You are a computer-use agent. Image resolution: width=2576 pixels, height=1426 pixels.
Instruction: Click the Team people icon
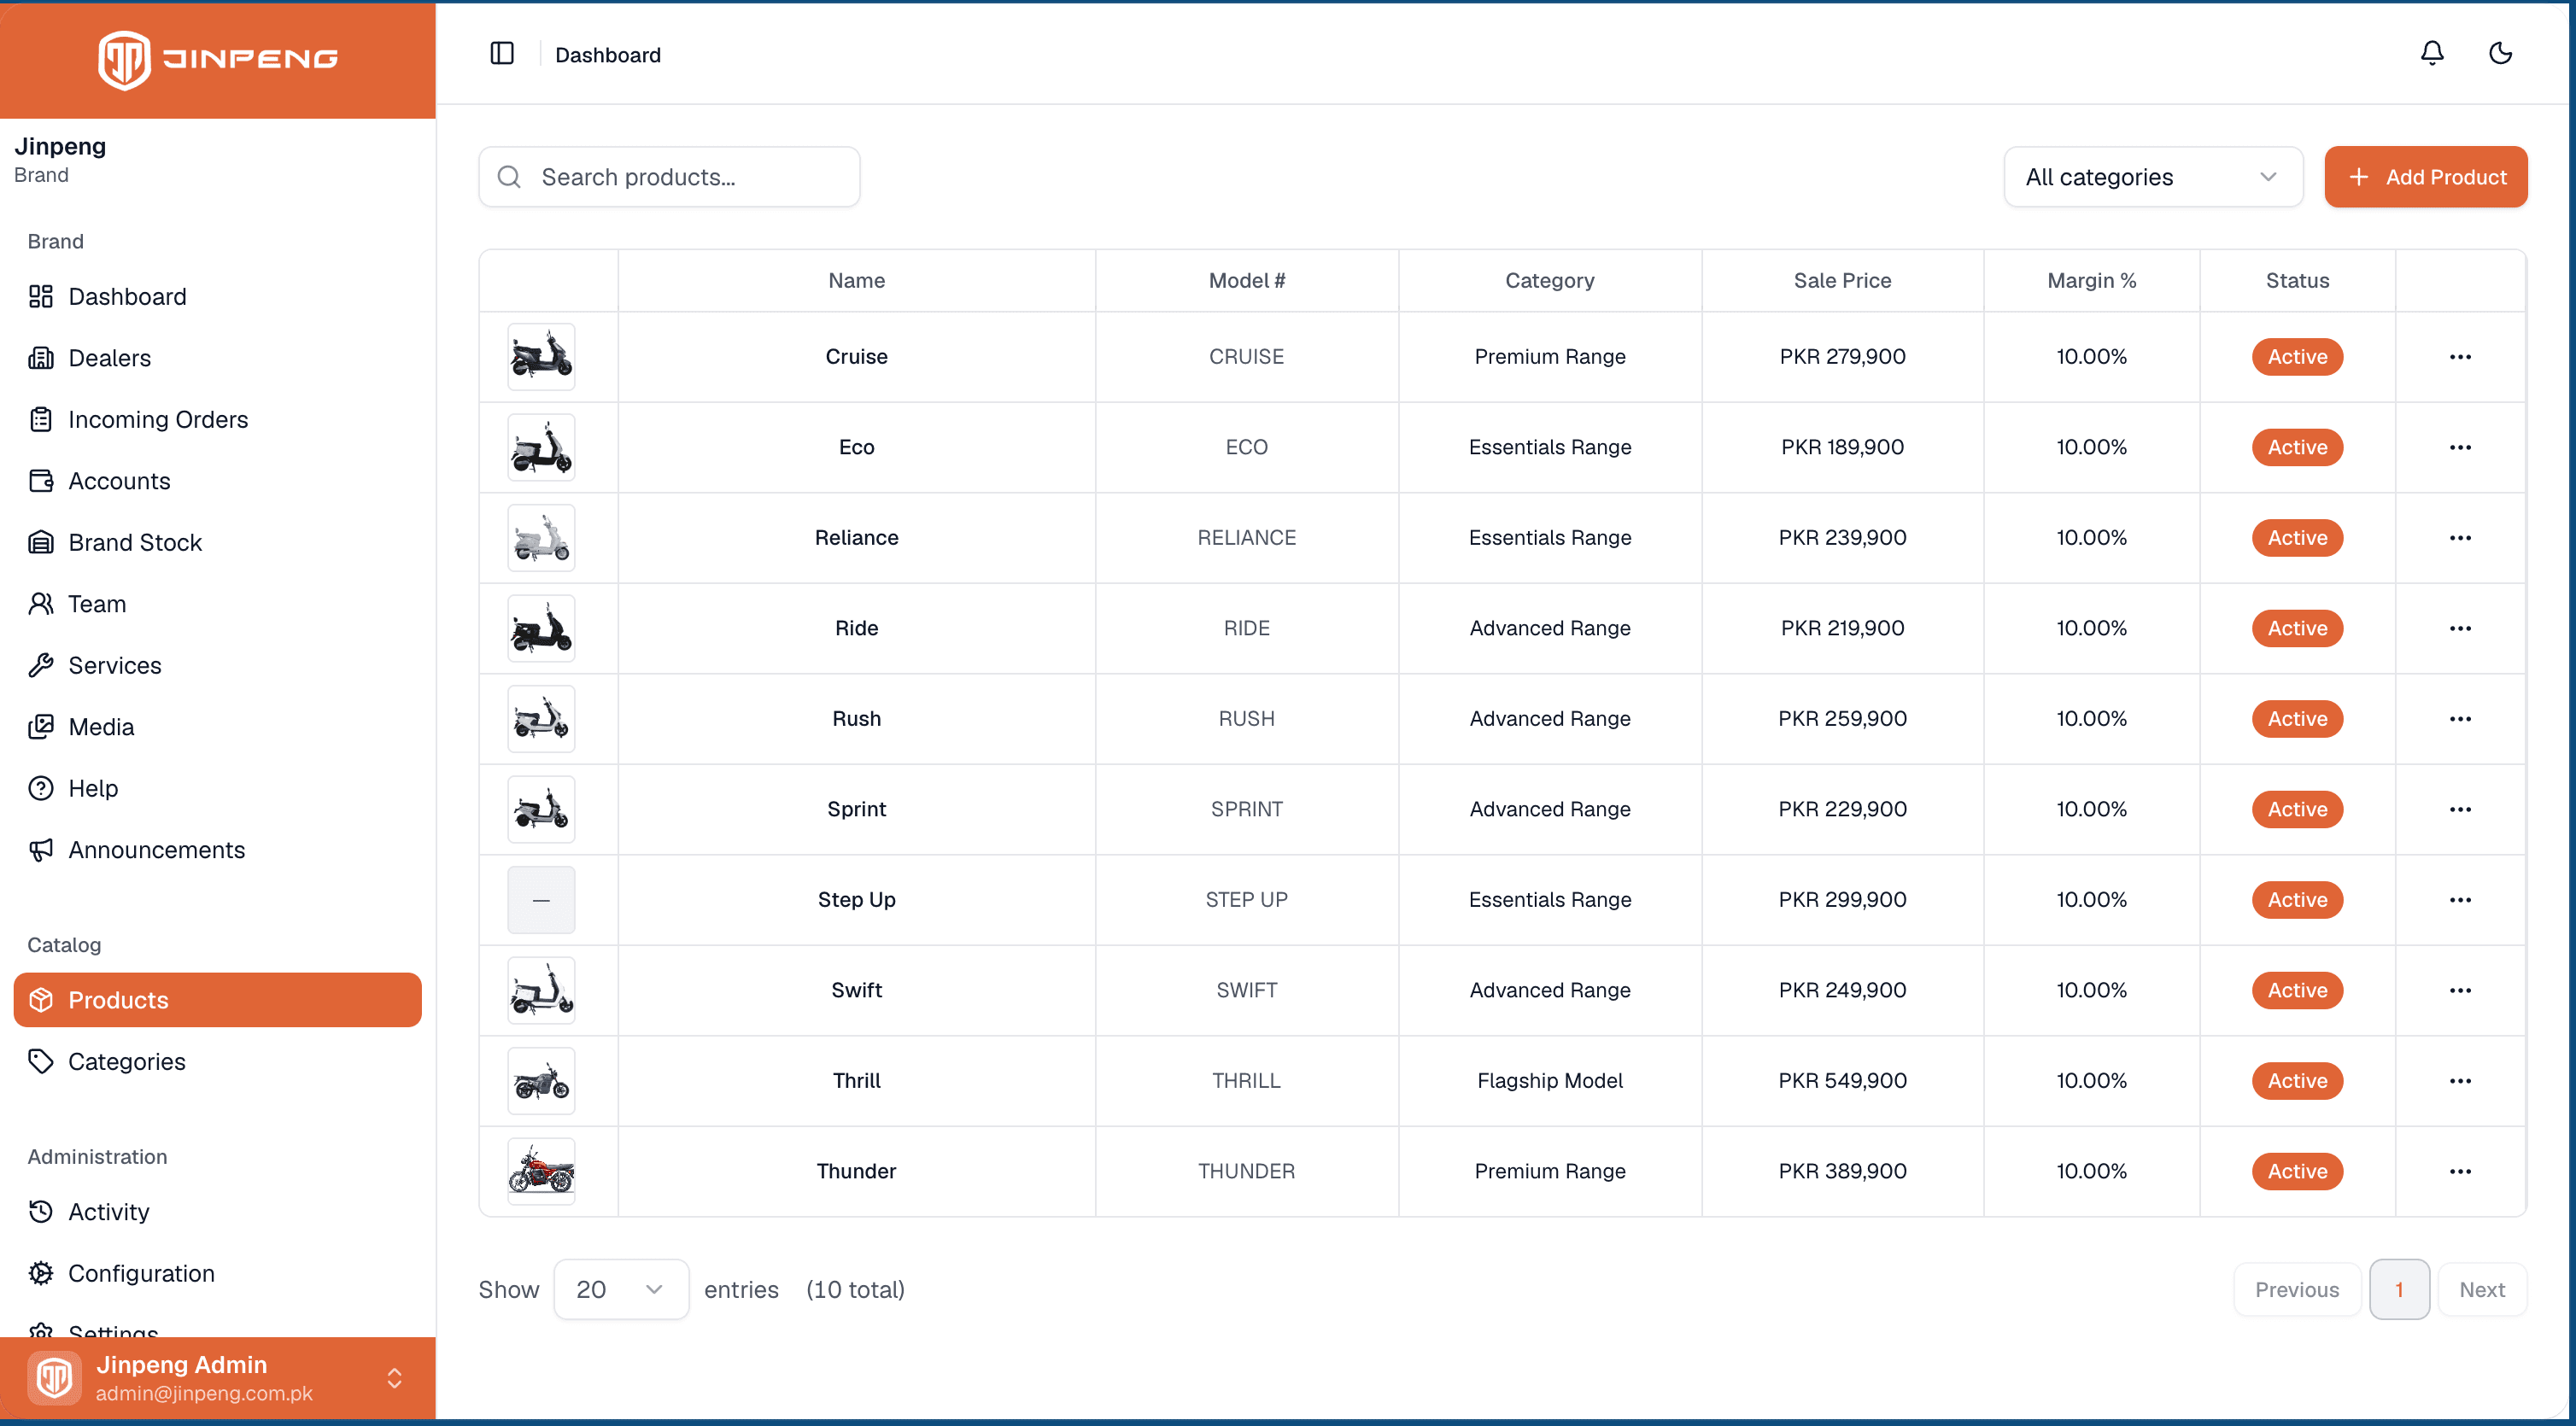(41, 604)
